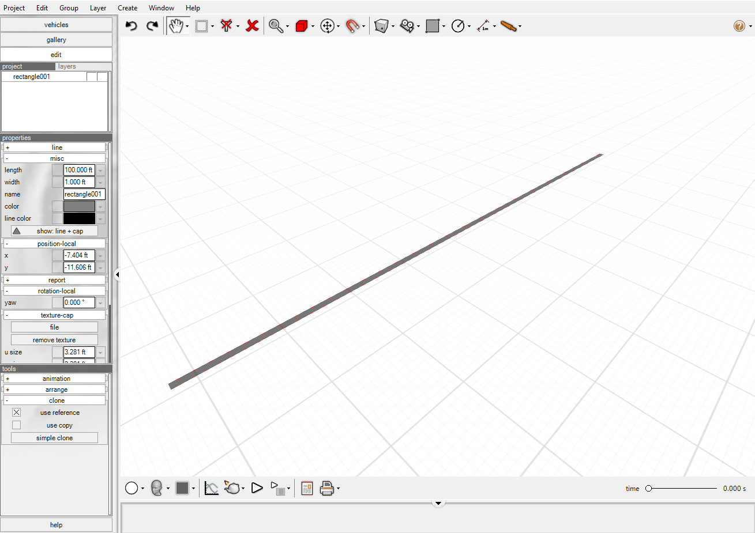Open the Group menu
The height and width of the screenshot is (533, 755).
[x=69, y=8]
